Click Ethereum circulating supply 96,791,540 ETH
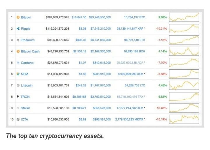210x150 pixels. 134,40
